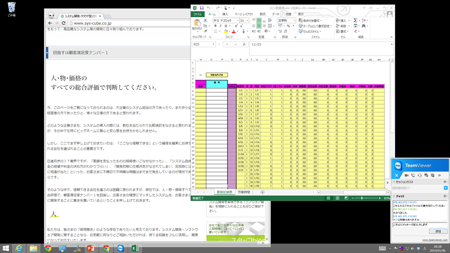450x253 pixels.
Task: Expand more TeamViewer tools with double chevron
Action: click(439, 176)
